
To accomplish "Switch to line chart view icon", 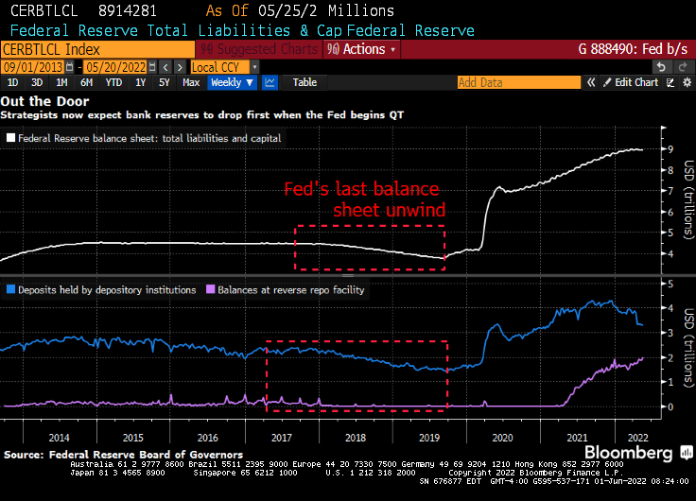I will coord(270,82).
